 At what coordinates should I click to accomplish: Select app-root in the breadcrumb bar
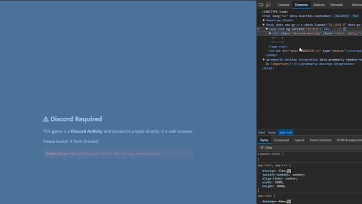click(285, 133)
